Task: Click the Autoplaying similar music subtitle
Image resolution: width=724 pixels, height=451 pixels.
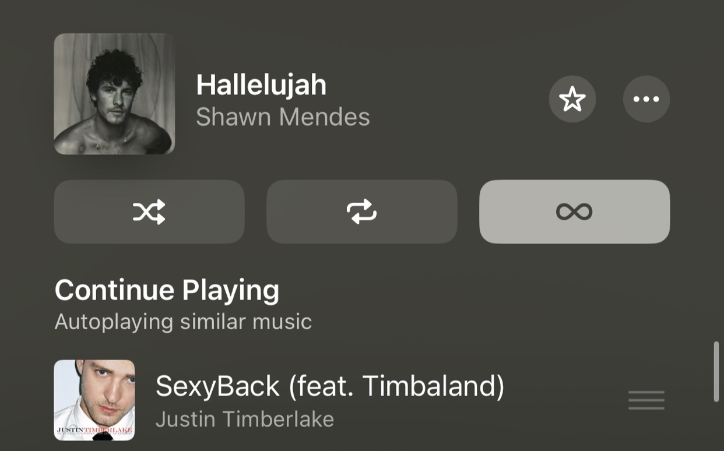Action: click(183, 322)
